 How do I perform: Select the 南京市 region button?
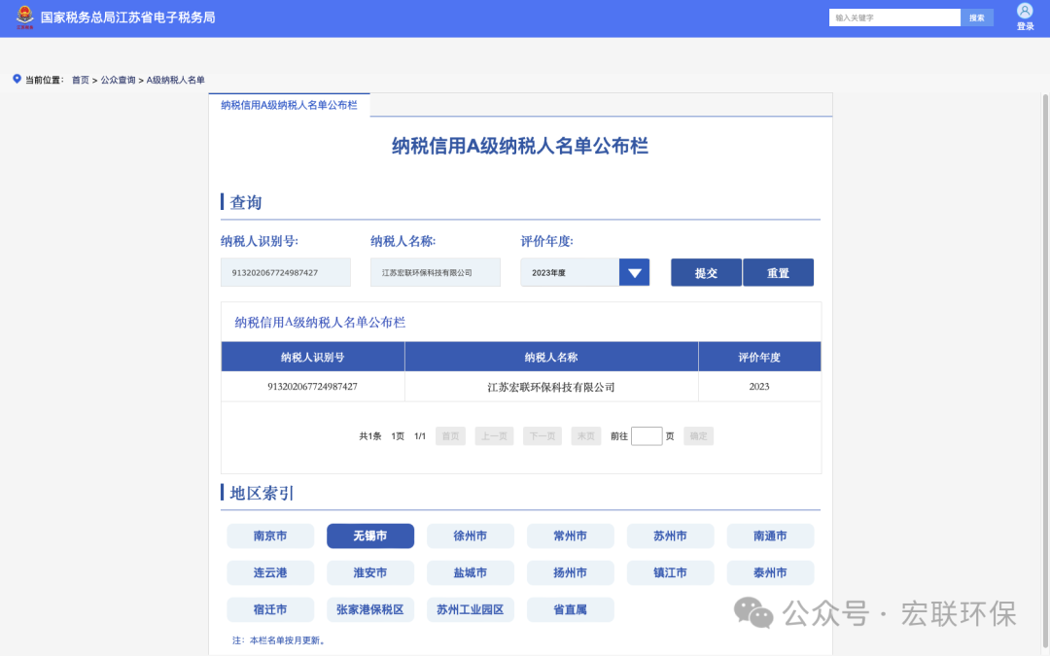[x=269, y=535]
